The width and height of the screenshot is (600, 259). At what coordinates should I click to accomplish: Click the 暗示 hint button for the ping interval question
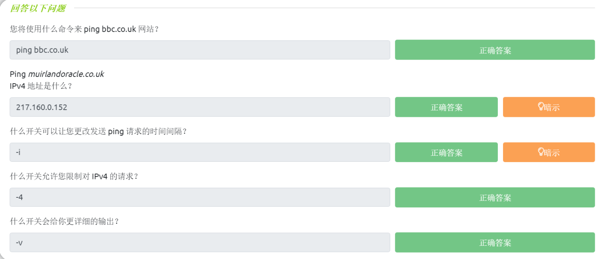(x=549, y=152)
